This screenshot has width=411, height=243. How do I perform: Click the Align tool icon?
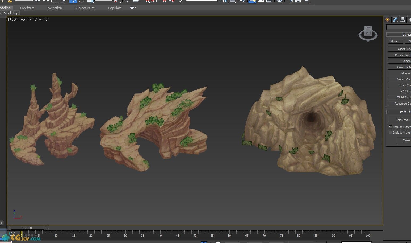tap(232, 1)
